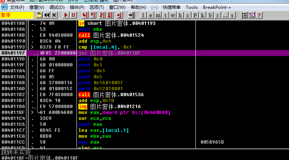
Task: Click the jmp 图片窗体.00401216 instruction line
Action: pyautogui.click(x=111, y=107)
